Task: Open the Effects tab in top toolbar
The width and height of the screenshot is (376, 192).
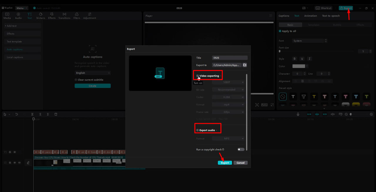Action: pos(52,16)
